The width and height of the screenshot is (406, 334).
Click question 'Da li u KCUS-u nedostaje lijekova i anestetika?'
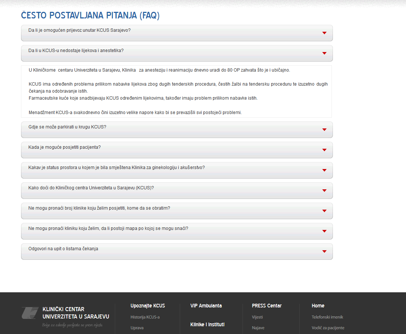(76, 51)
